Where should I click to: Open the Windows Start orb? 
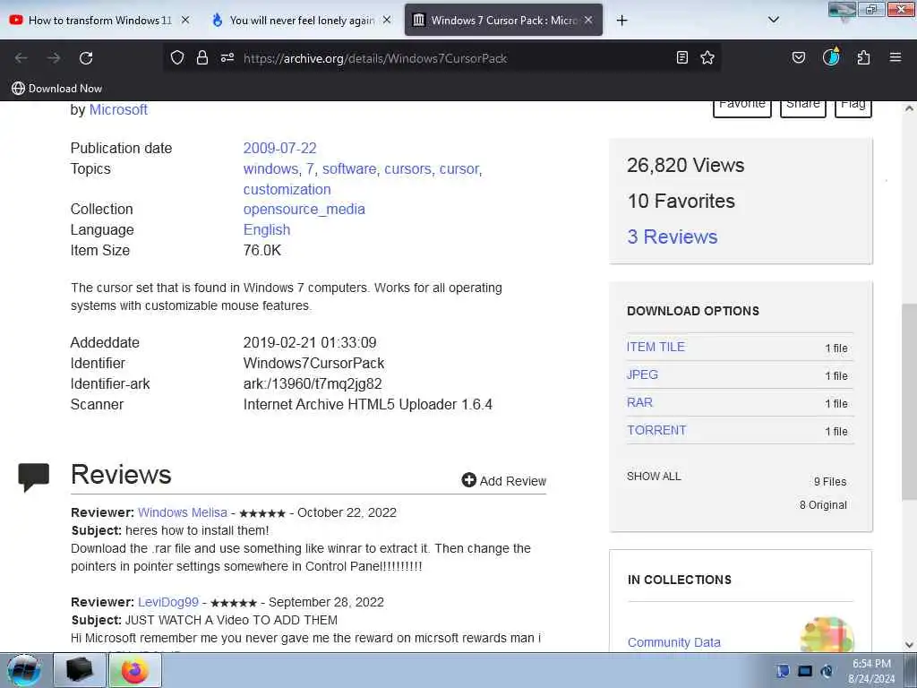(x=24, y=670)
